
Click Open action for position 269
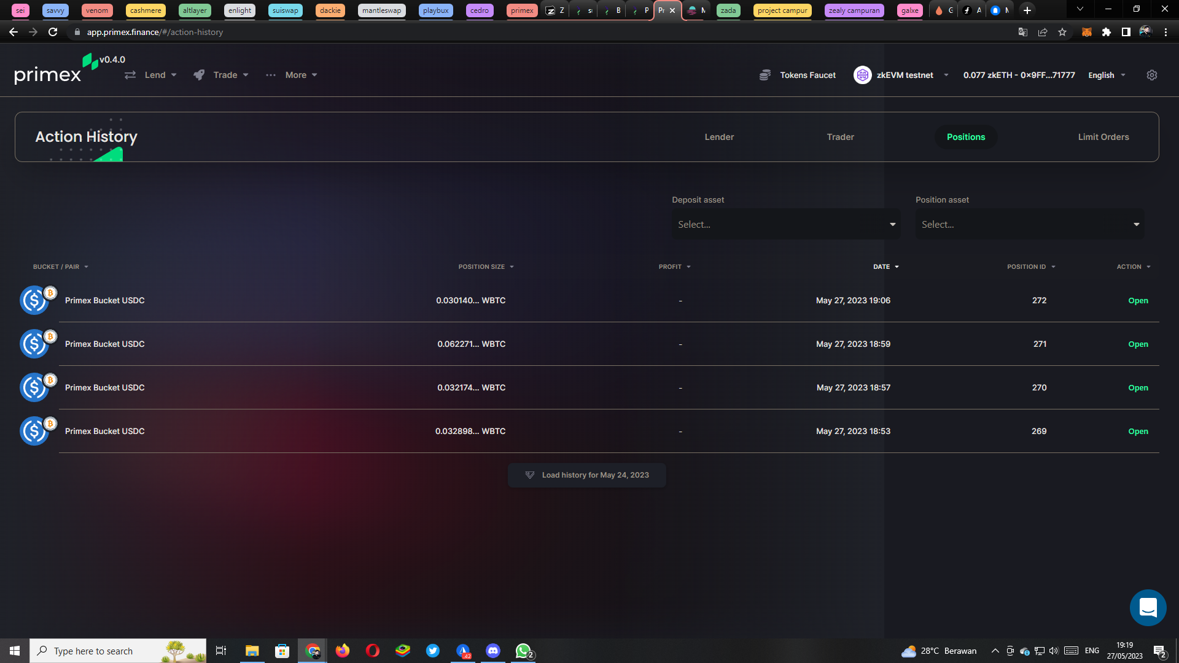pos(1138,432)
